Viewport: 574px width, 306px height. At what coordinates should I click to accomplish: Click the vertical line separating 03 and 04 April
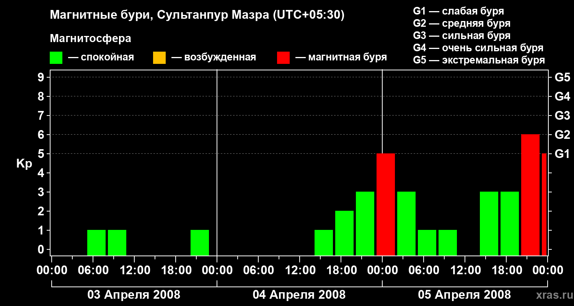(x=217, y=163)
